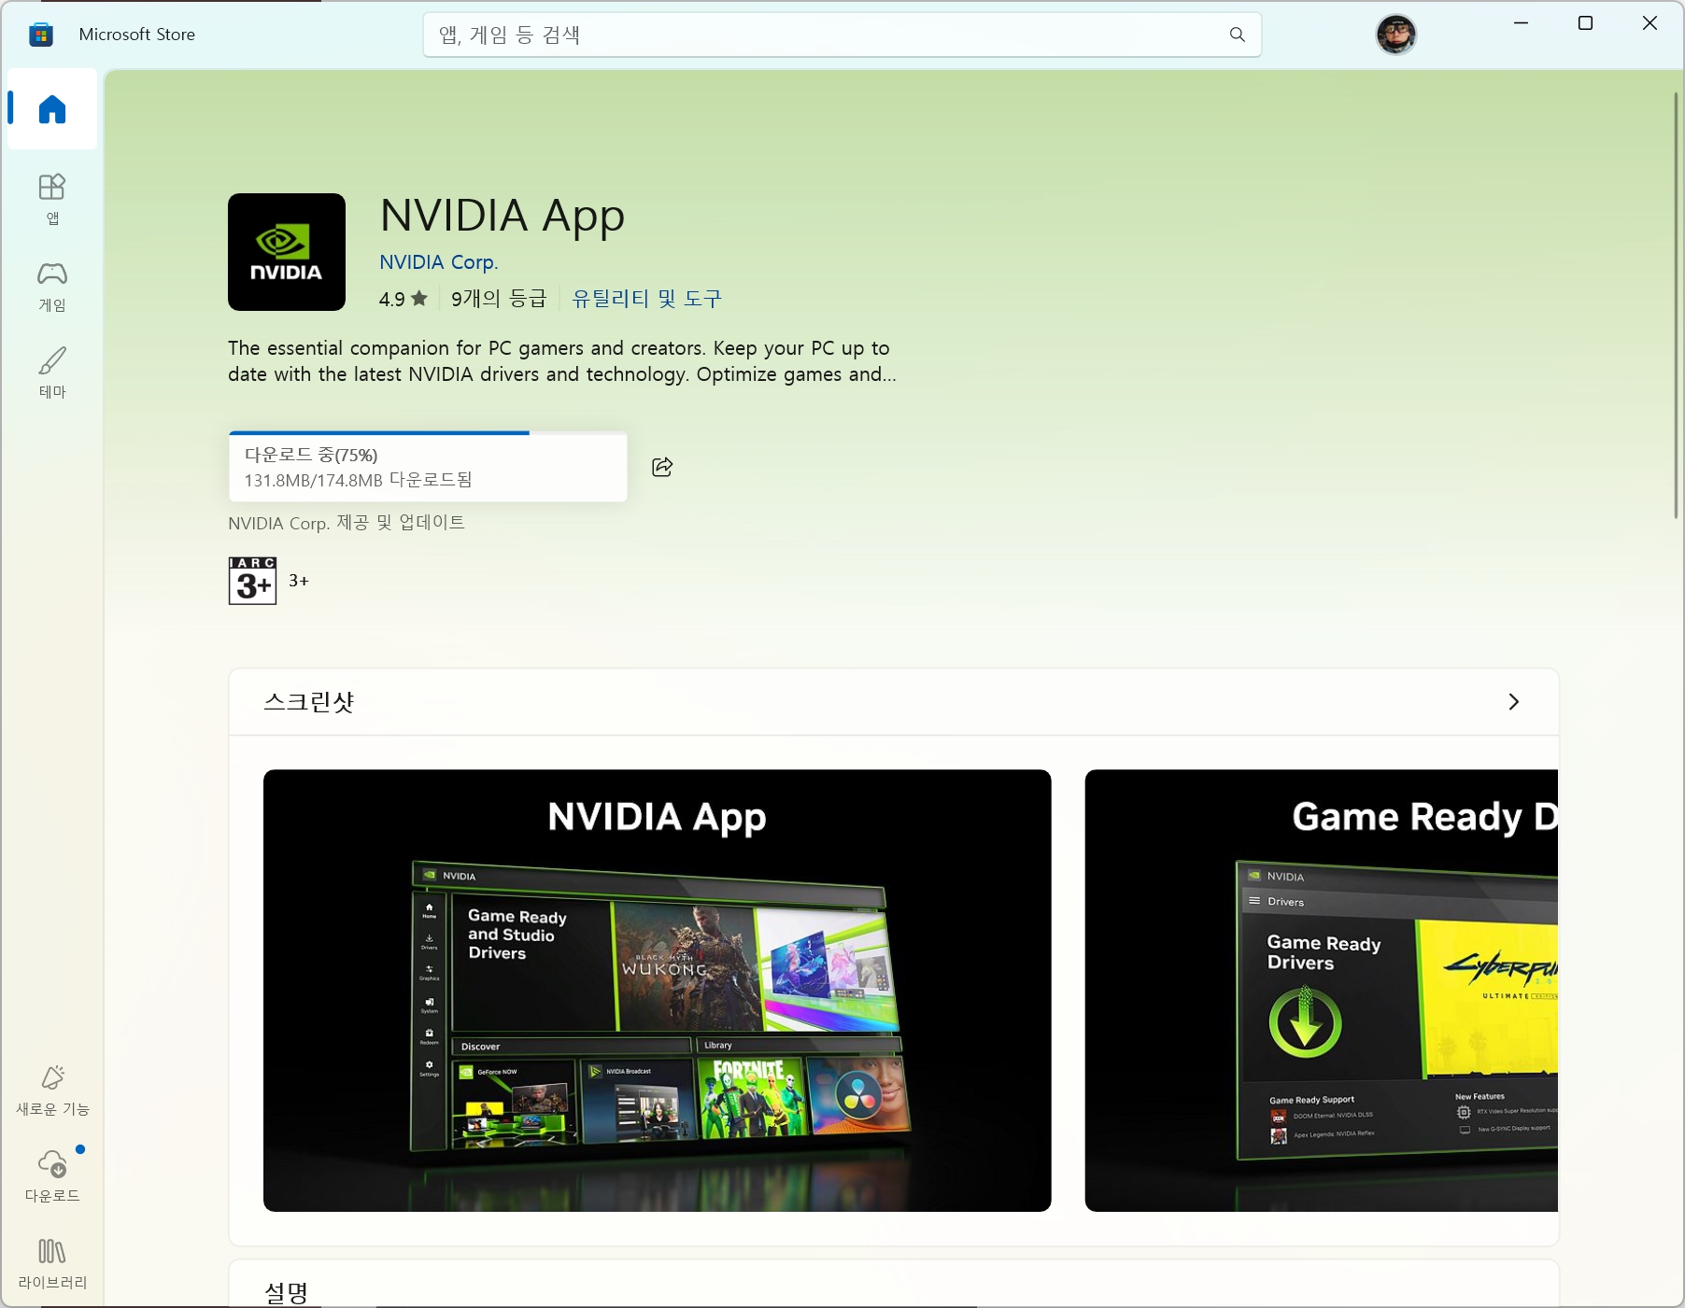Click the 다운로드 중(75%) progress button
The height and width of the screenshot is (1308, 1685).
(x=428, y=467)
